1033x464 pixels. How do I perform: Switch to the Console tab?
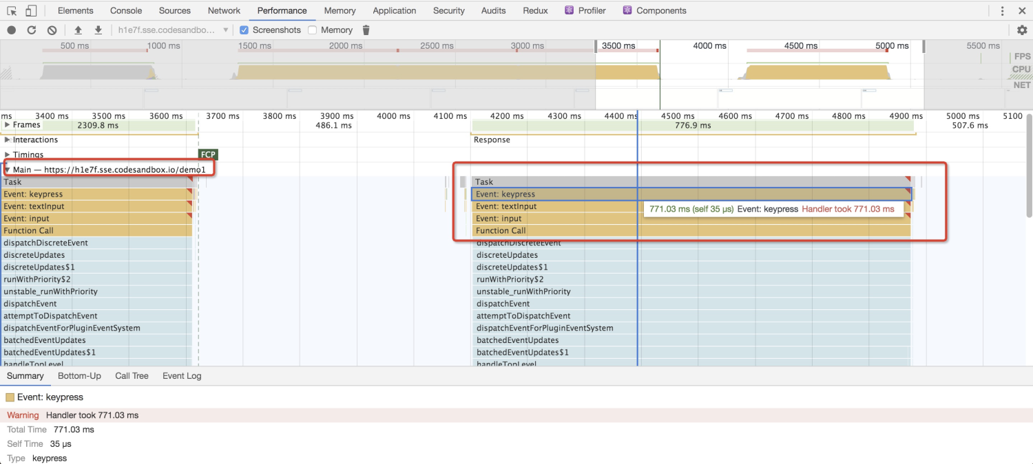tap(126, 10)
